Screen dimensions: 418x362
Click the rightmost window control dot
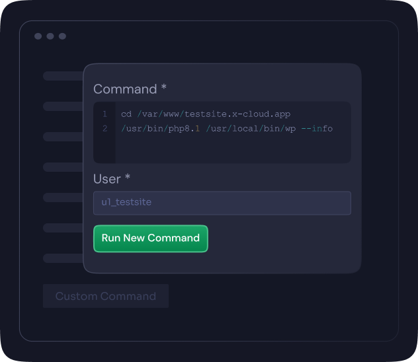(x=62, y=36)
